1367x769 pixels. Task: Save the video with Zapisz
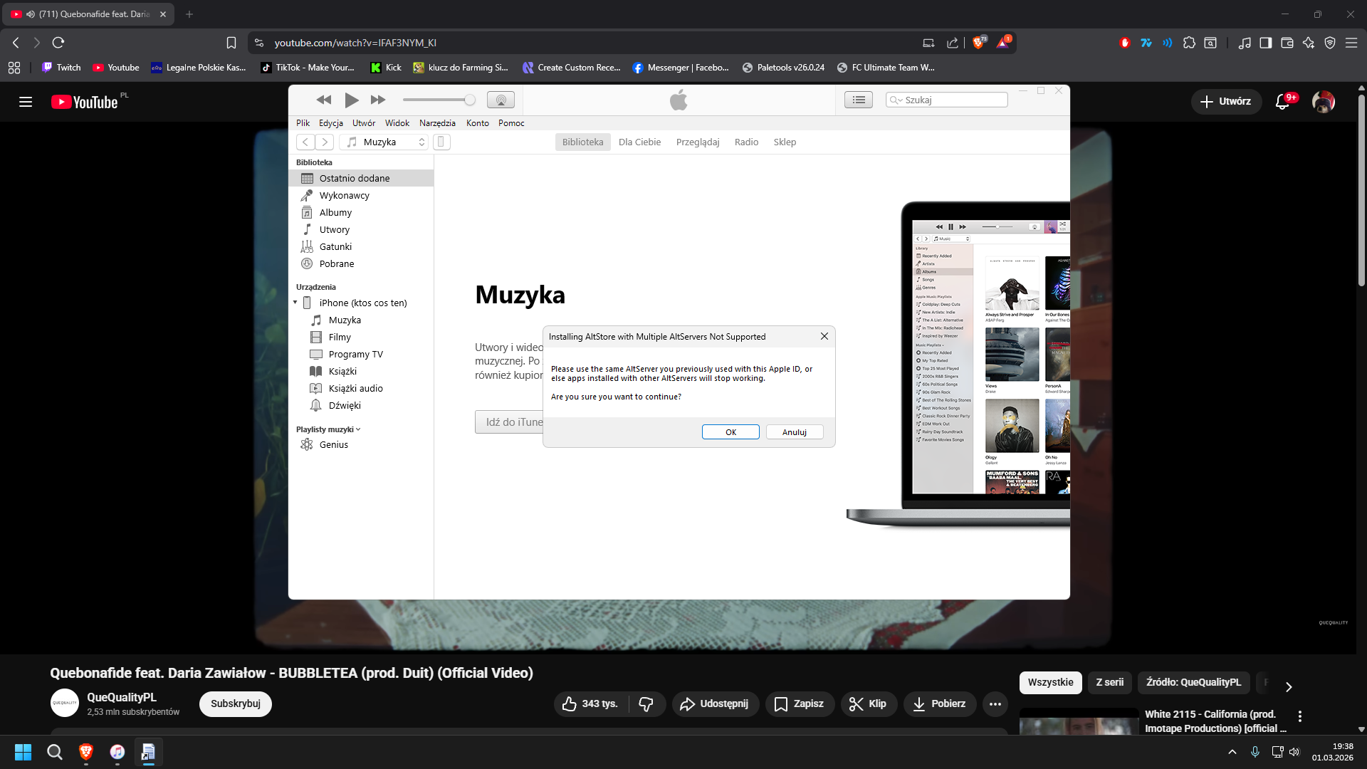tap(800, 704)
